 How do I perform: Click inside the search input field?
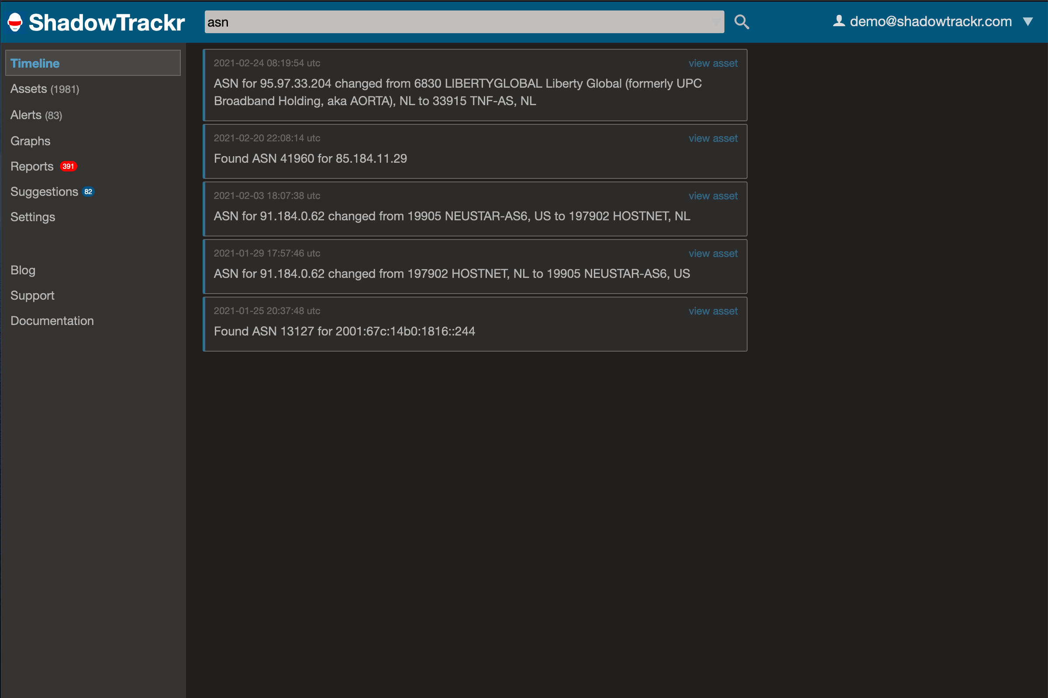point(463,21)
